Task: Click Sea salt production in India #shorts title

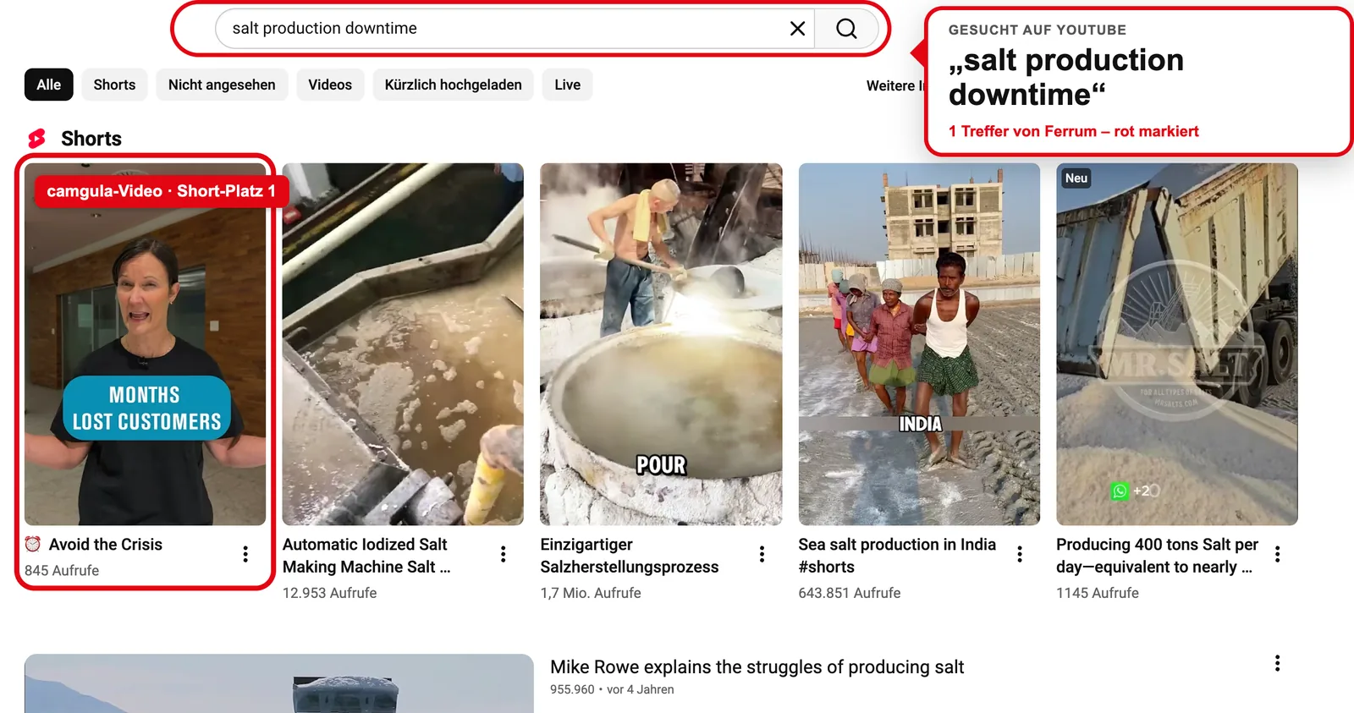Action: pyautogui.click(x=897, y=556)
